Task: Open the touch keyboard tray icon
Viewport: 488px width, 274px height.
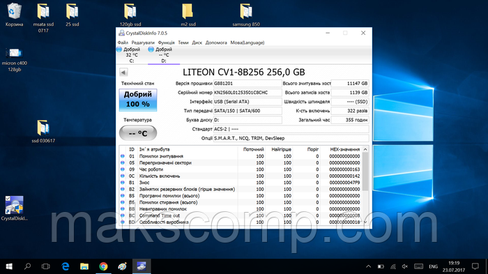Action: (x=418, y=266)
